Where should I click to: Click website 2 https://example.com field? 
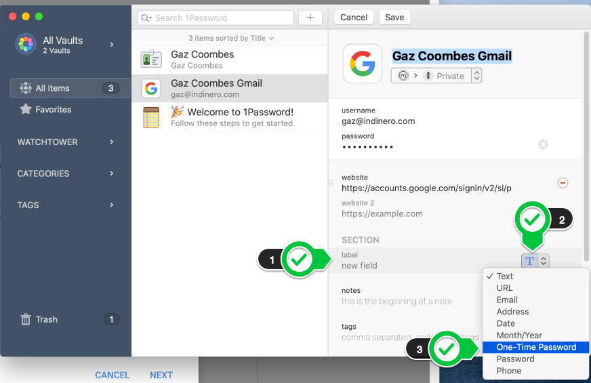point(382,214)
